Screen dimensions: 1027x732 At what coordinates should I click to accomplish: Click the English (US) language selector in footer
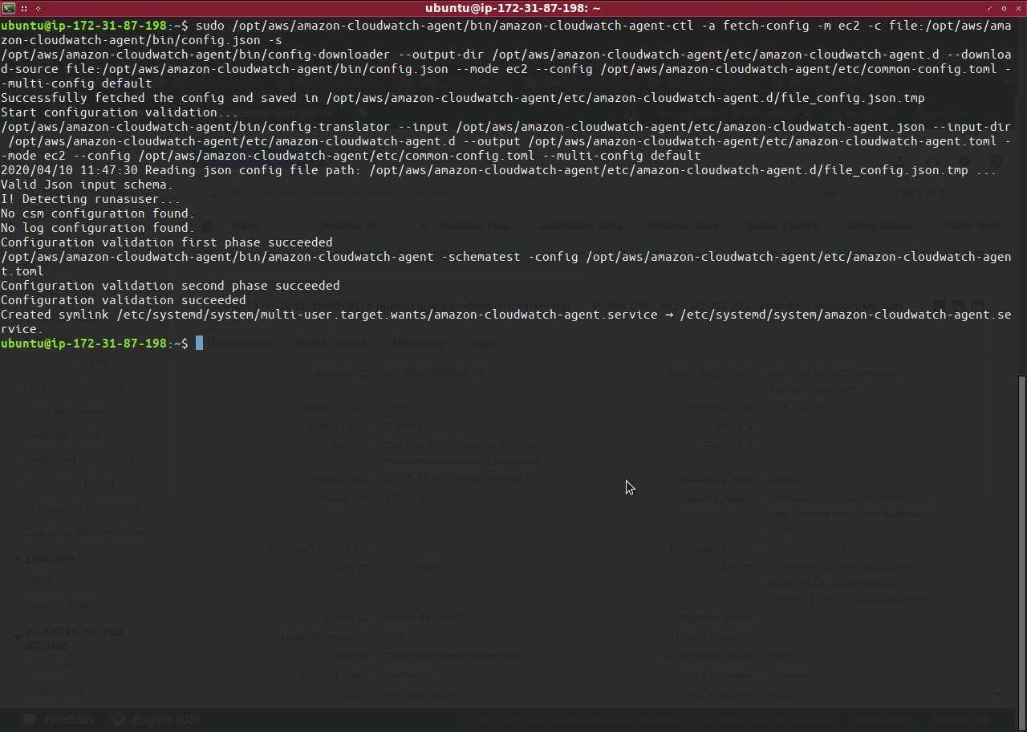coord(156,720)
